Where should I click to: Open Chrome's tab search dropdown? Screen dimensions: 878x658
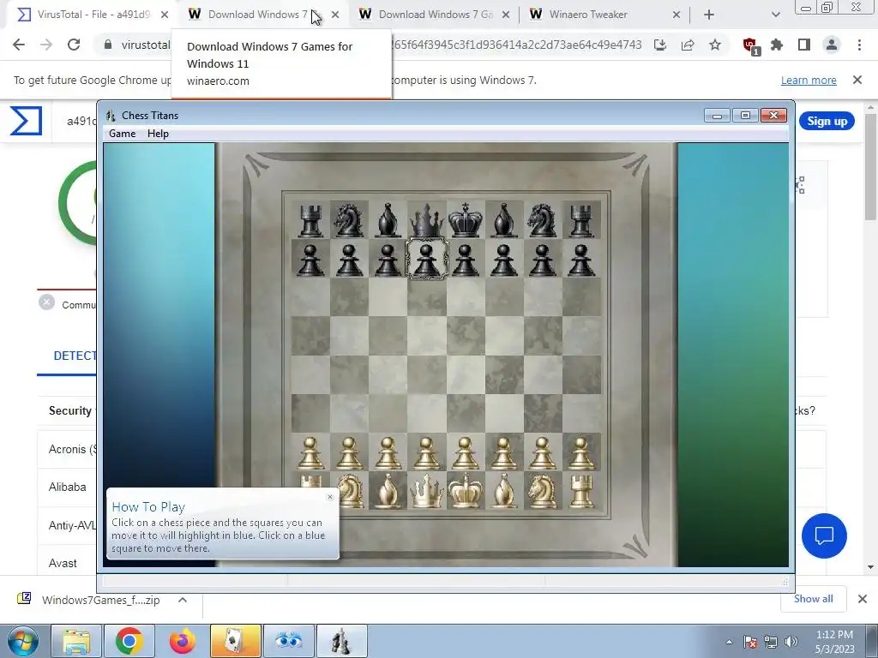[775, 15]
